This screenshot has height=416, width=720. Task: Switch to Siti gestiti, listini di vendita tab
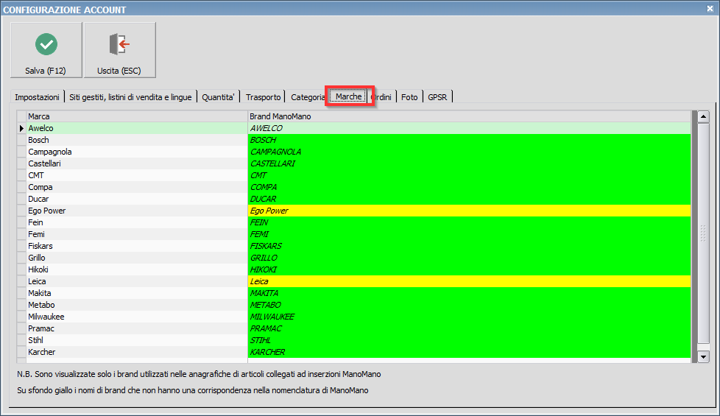tap(130, 97)
